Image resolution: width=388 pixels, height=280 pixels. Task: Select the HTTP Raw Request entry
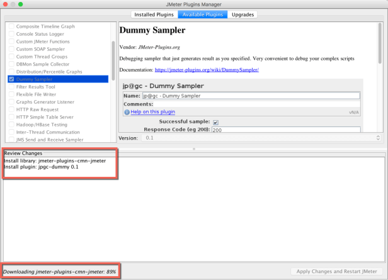pyautogui.click(x=37, y=109)
